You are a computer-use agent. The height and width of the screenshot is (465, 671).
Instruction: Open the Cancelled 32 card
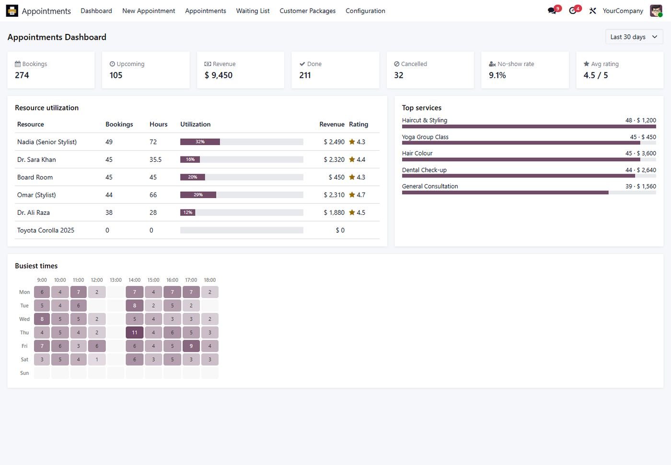tap(430, 70)
